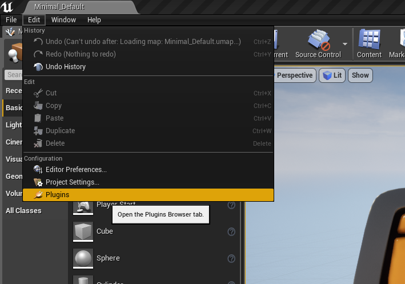Click the Paste menu entry

click(x=149, y=118)
